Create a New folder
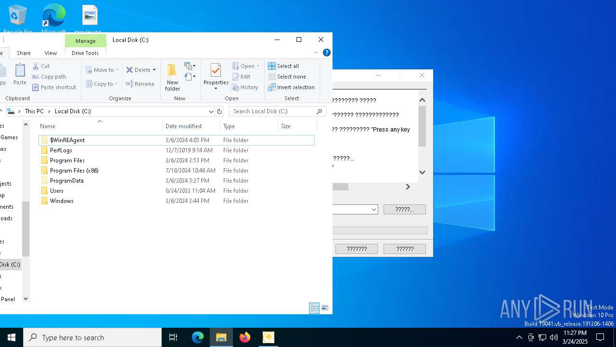 click(172, 77)
